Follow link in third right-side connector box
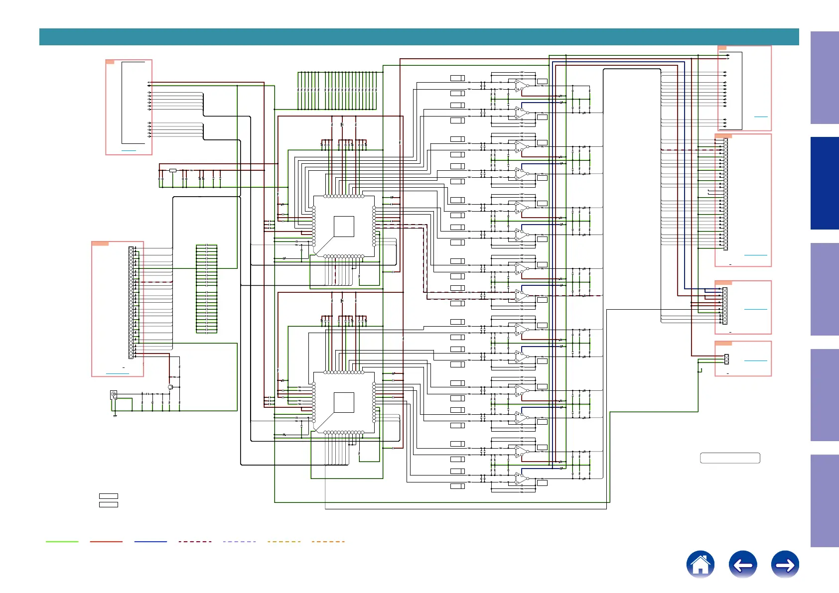The image size is (839, 593). point(756,309)
